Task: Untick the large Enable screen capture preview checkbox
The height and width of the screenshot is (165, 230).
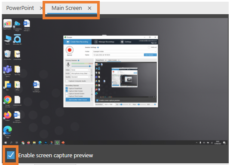Action: [x=11, y=155]
